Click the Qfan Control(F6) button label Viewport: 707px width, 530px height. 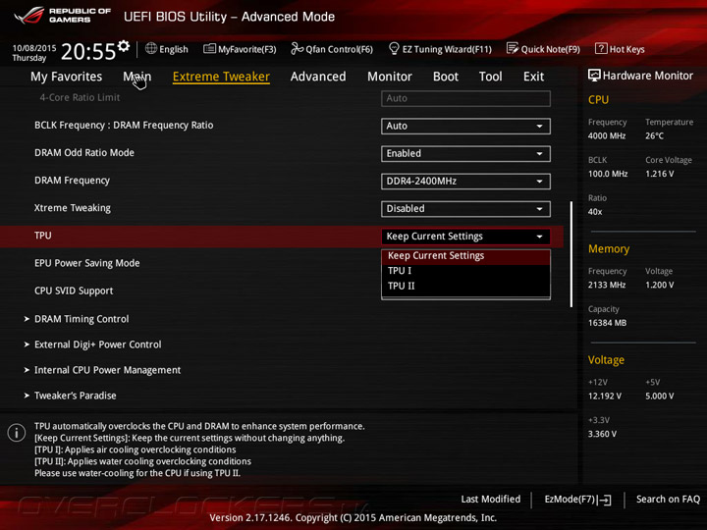click(339, 50)
